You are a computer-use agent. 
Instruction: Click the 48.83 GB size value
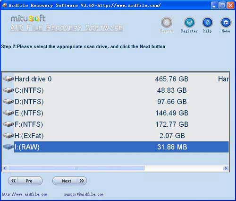pos(172,90)
